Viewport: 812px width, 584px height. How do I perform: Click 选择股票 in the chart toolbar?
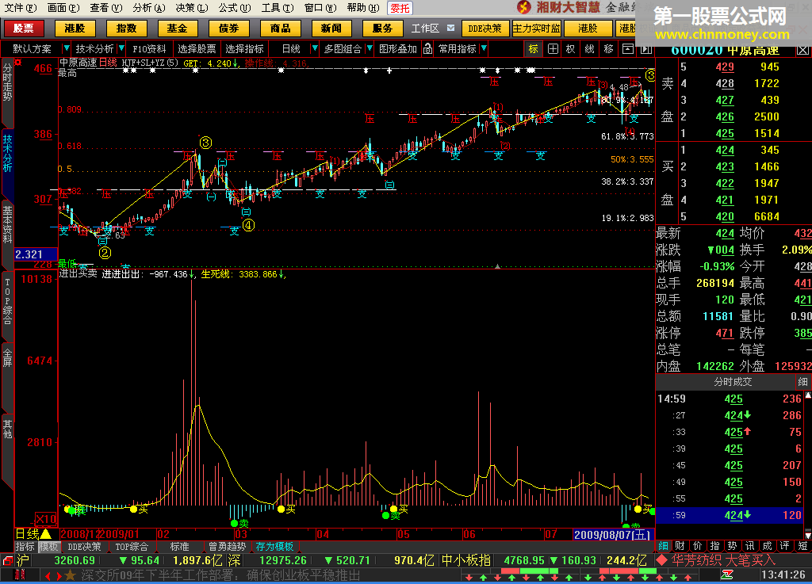pos(197,49)
